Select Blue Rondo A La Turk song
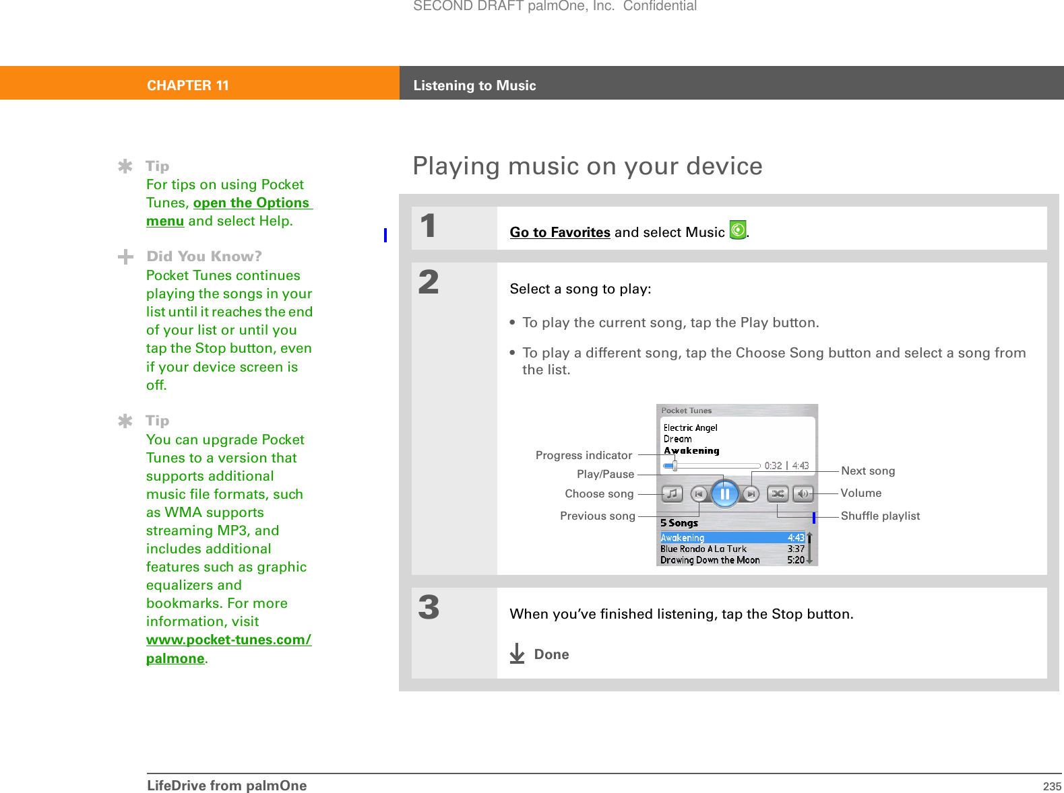 point(732,549)
